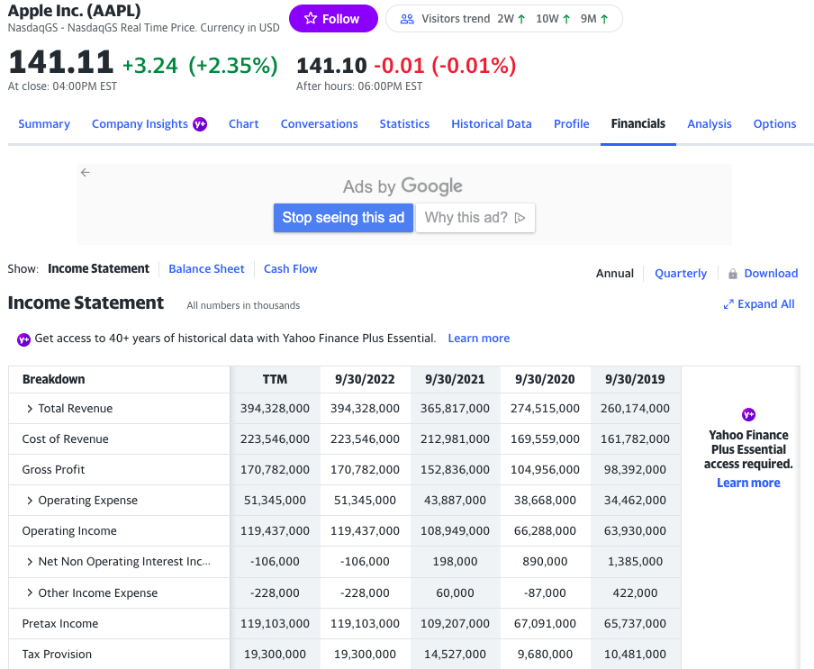The width and height of the screenshot is (814, 669).
Task: Click the Follow button
Action: (x=333, y=19)
